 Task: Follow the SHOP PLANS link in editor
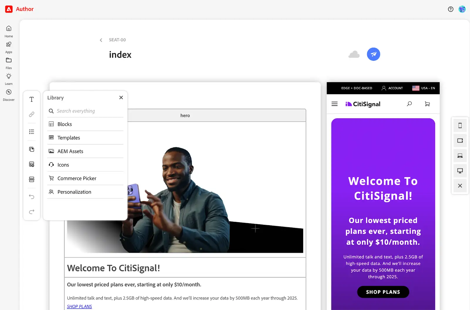point(79,306)
